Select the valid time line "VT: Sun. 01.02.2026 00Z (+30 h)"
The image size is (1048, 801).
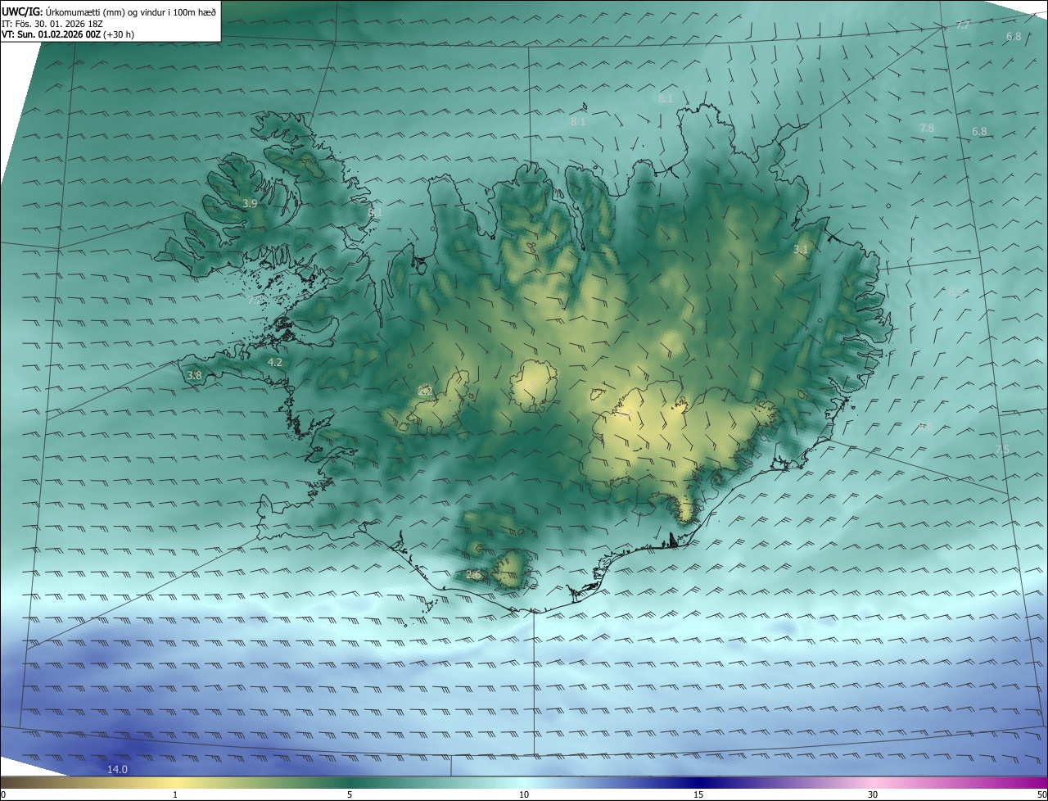(68, 34)
